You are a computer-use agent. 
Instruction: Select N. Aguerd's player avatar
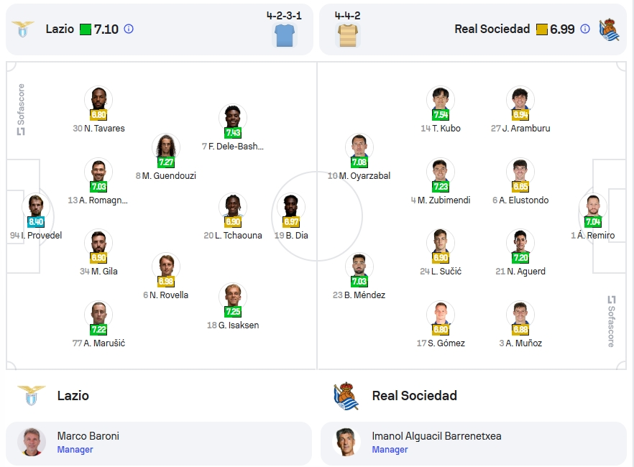[520, 242]
